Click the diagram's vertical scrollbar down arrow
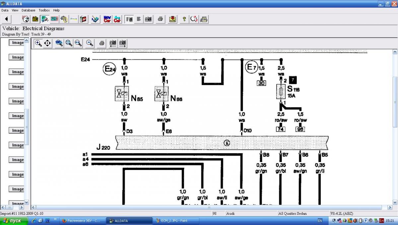398x225 pixels. pos(395,202)
